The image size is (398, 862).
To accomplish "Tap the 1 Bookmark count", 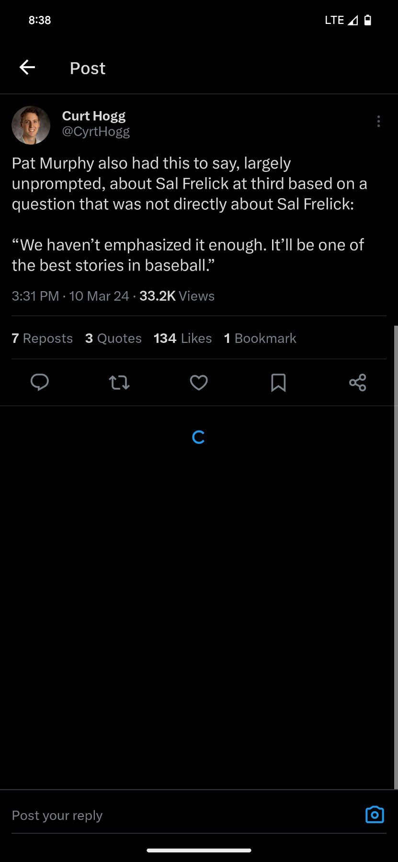I will click(260, 338).
